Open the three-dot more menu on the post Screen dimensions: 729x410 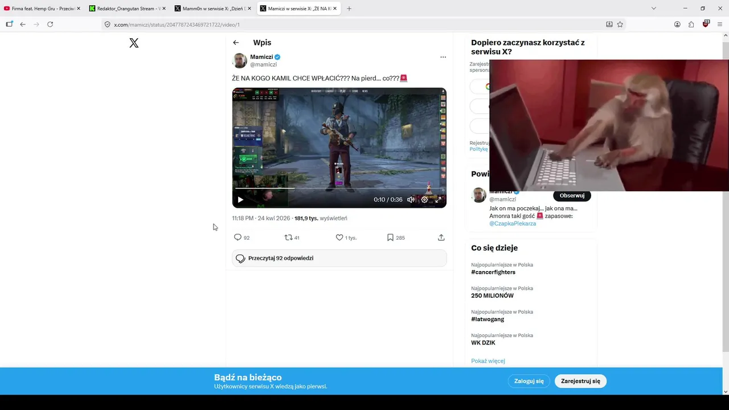443,57
